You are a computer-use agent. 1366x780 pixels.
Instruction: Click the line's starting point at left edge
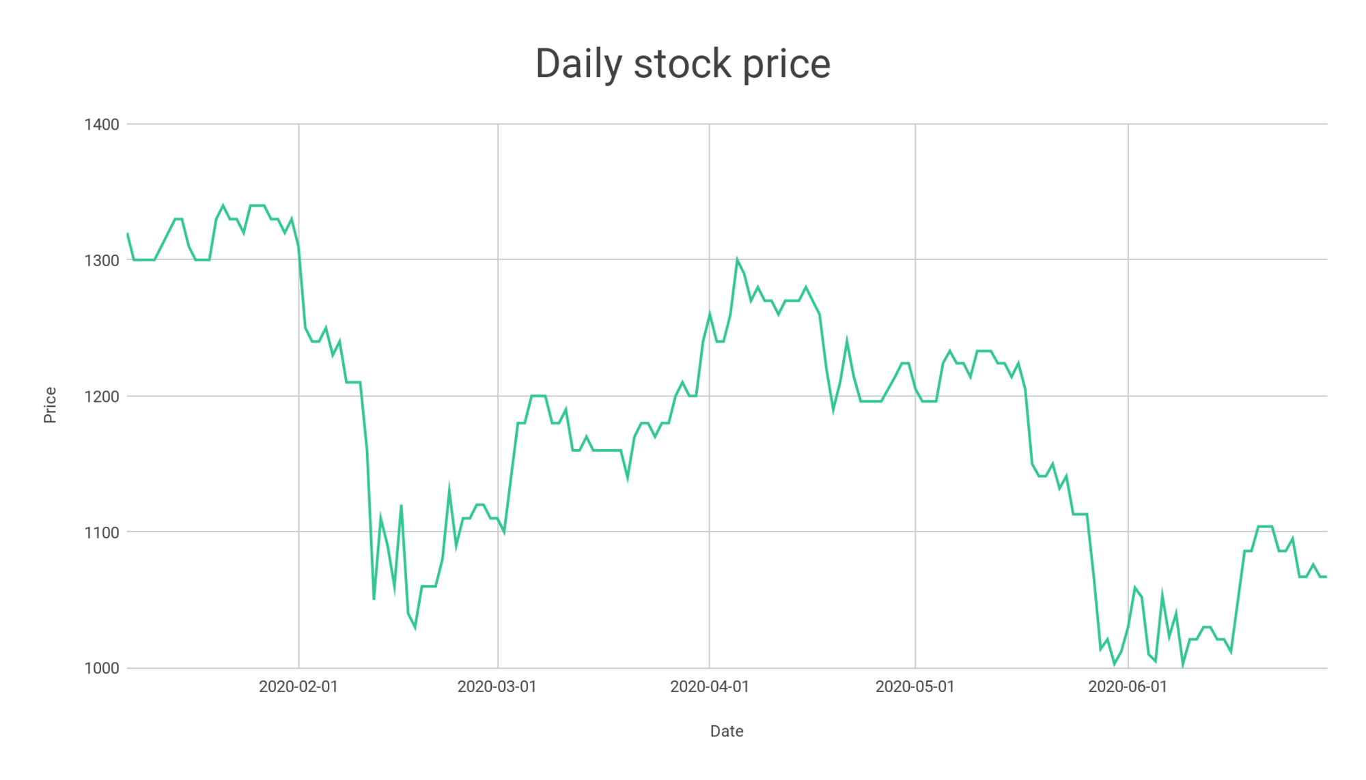(x=128, y=233)
